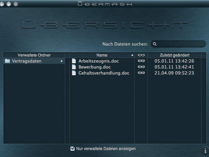209x157 pixels.
Task: Minimize the Übermask window
Action: tap(9, 4)
